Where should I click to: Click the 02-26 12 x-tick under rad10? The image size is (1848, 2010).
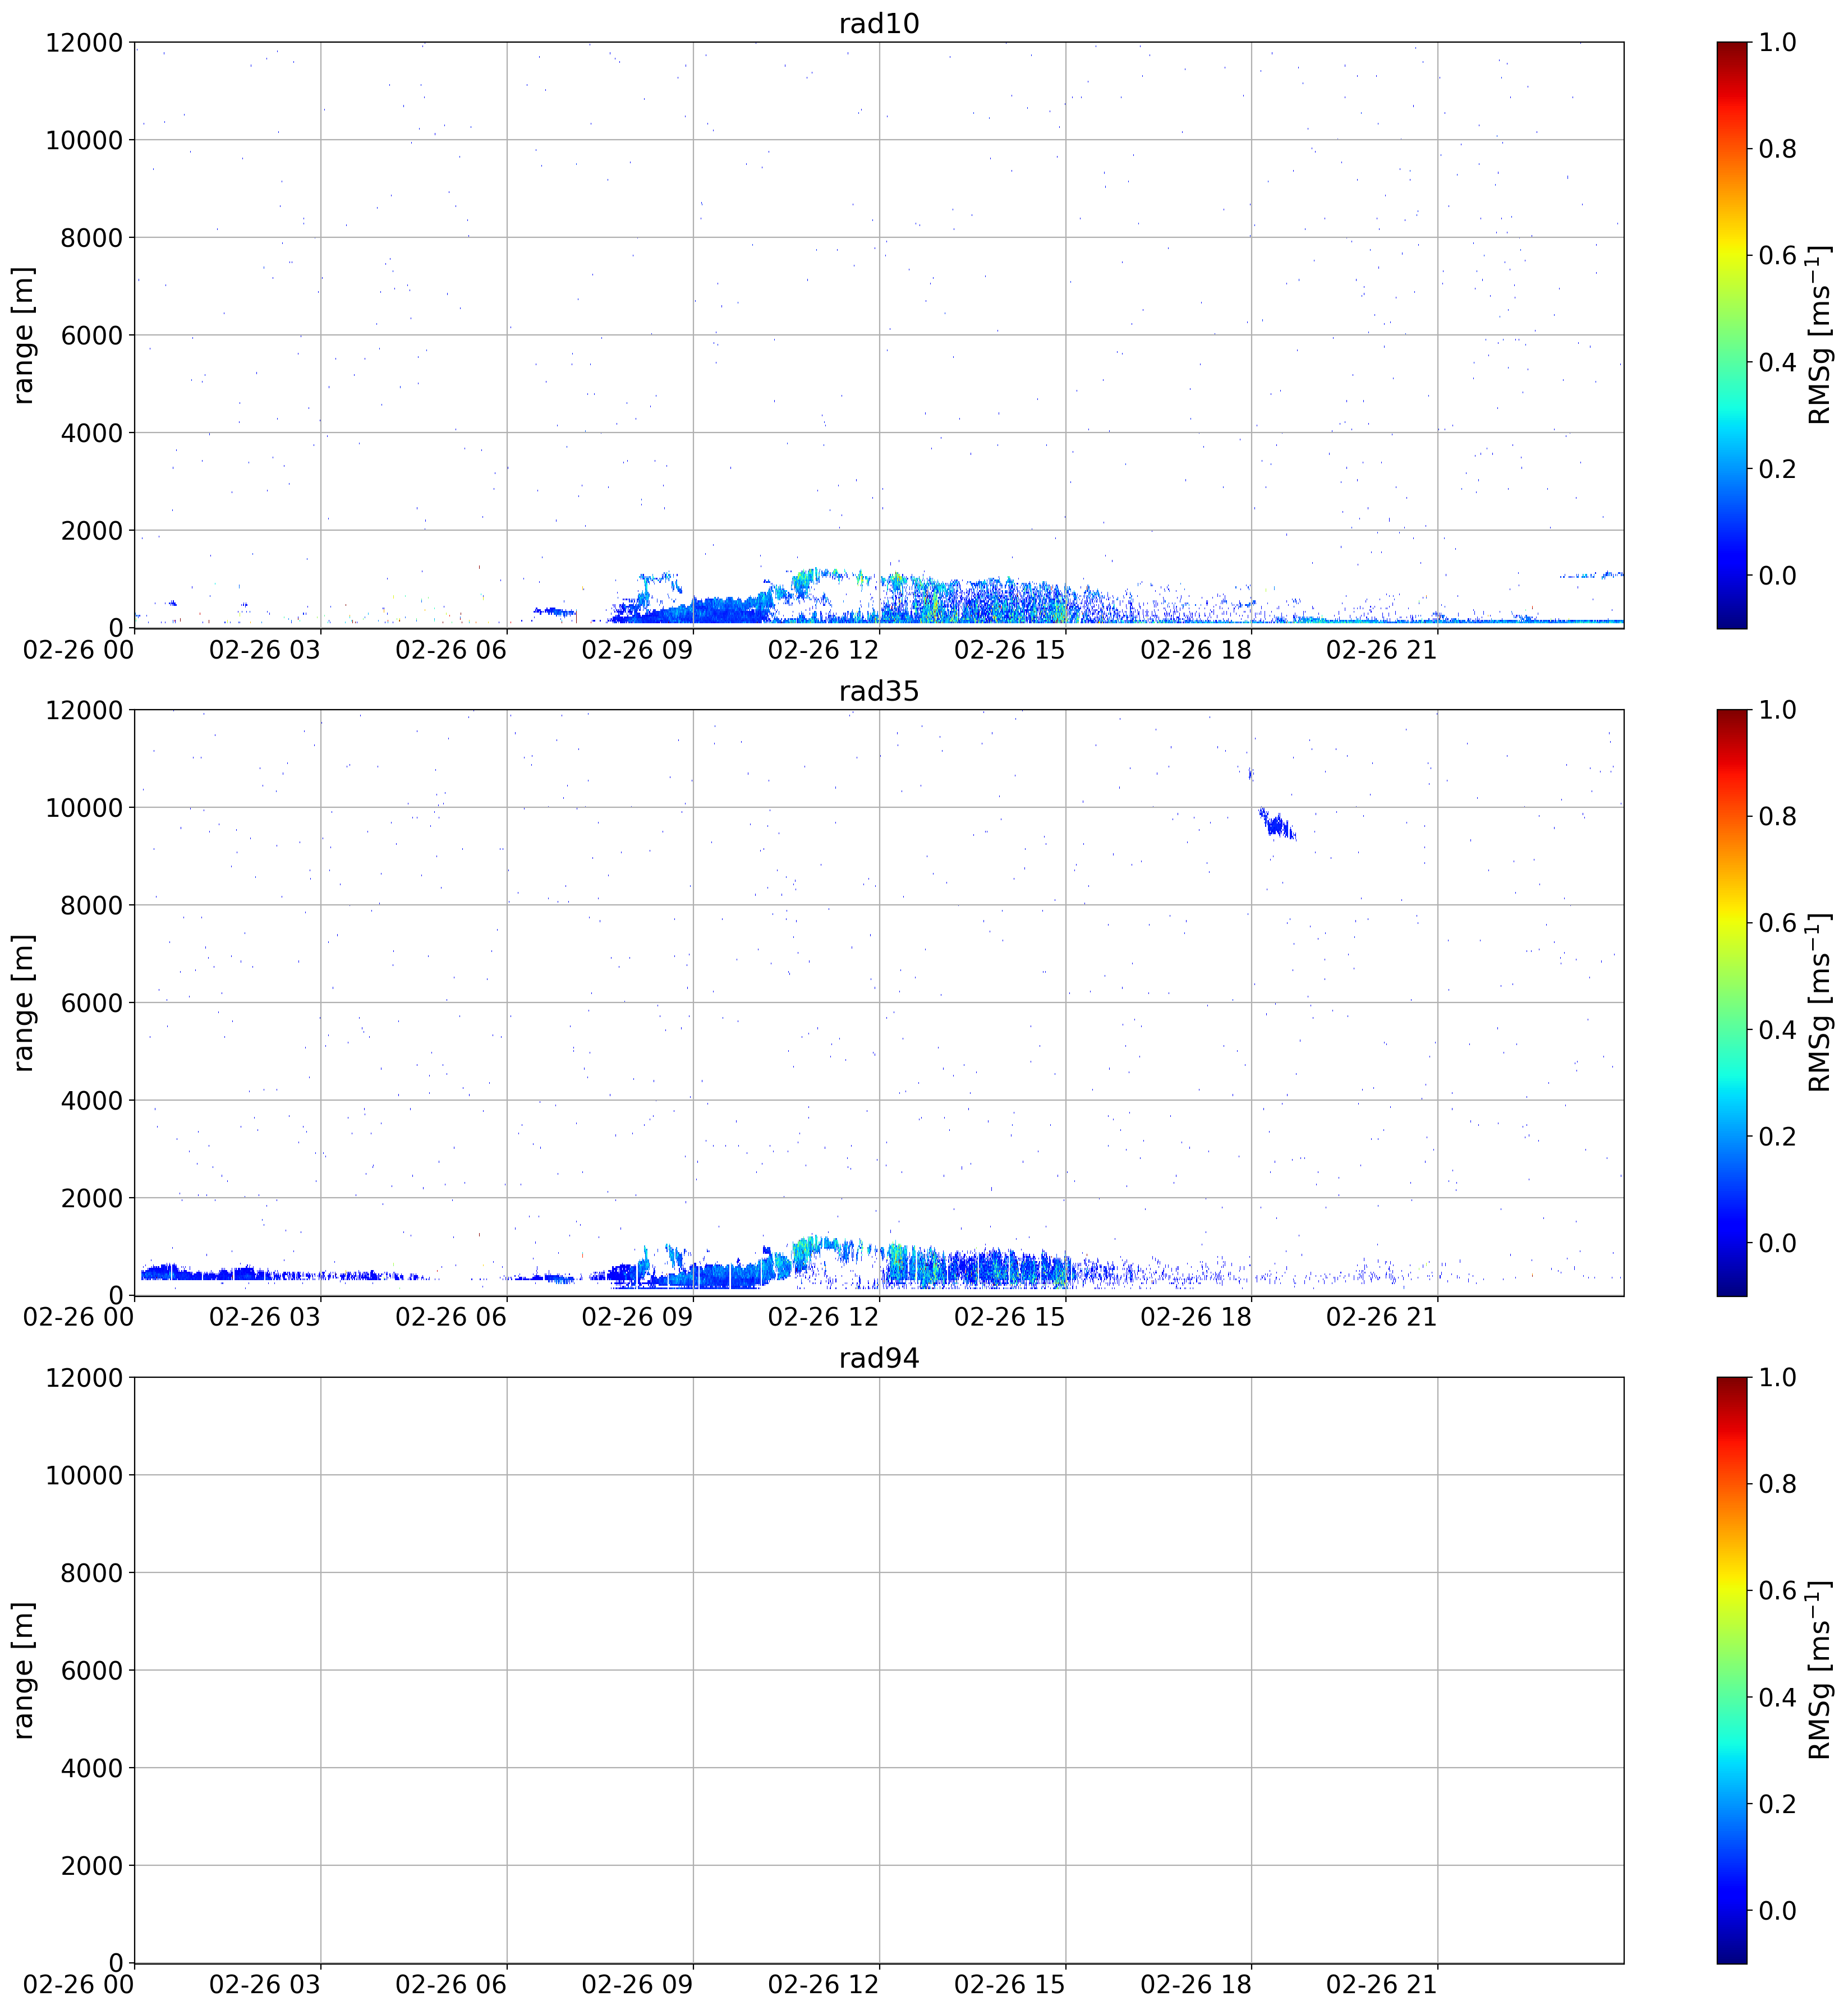(823, 650)
